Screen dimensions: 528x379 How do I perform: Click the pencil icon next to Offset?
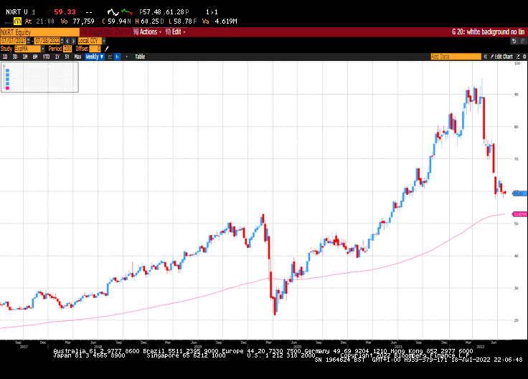click(106, 49)
